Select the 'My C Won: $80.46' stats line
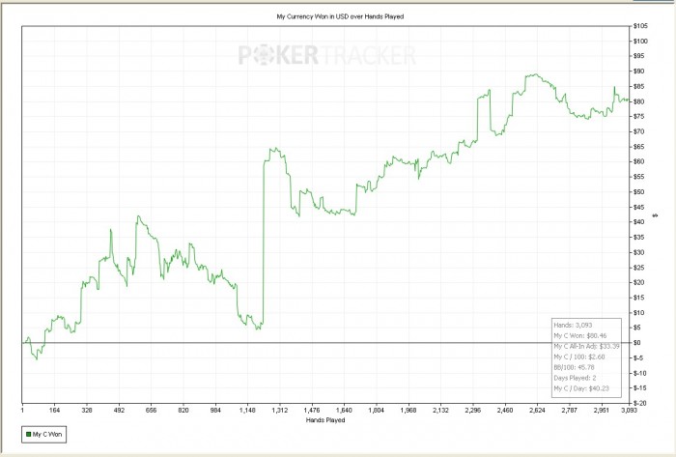The width and height of the screenshot is (676, 457). [x=580, y=335]
